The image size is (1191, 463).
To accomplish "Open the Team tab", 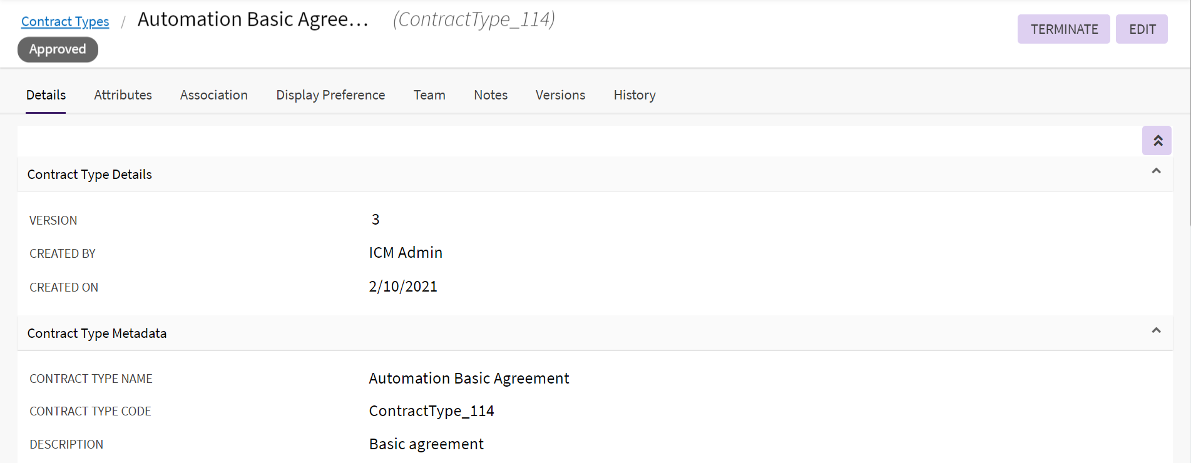I will pyautogui.click(x=429, y=95).
